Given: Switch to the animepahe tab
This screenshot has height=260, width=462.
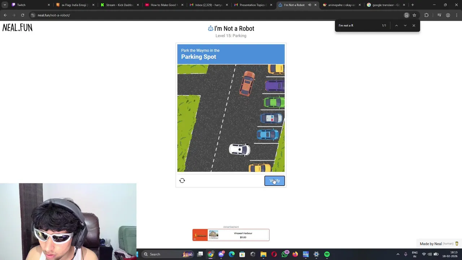Looking at the screenshot, I should pyautogui.click(x=341, y=5).
